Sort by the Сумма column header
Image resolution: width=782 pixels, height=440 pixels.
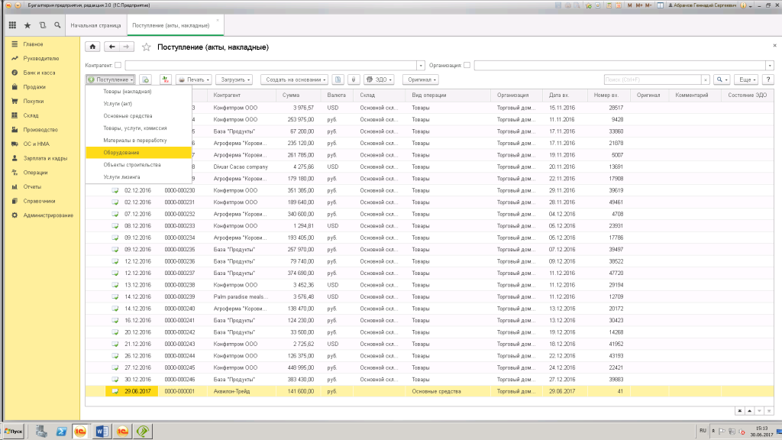pos(298,95)
